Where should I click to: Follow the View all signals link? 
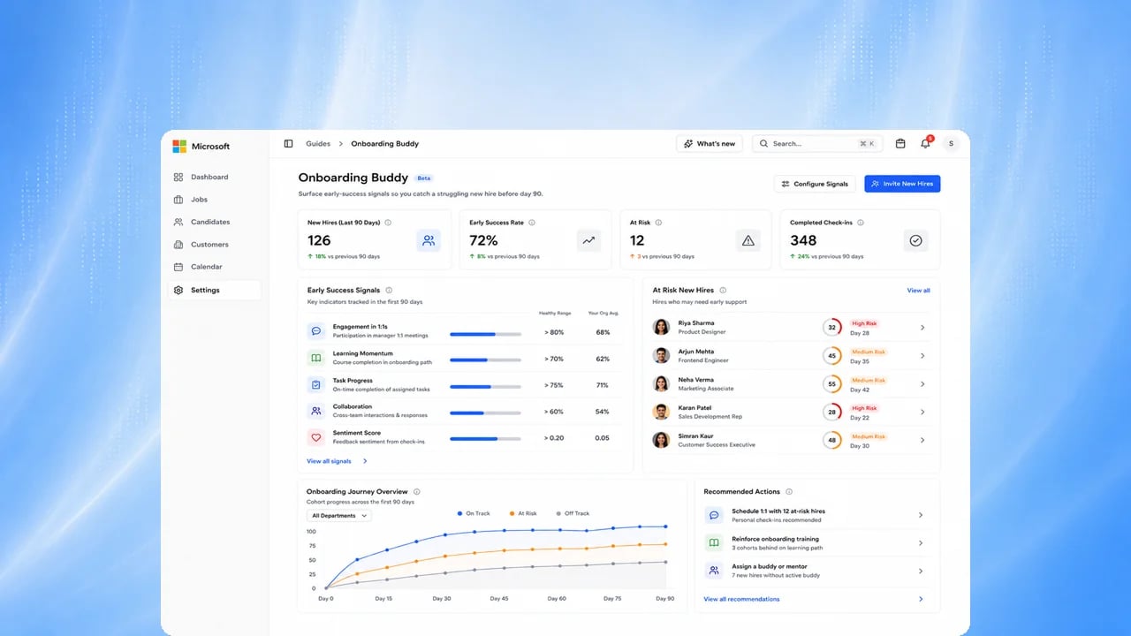[337, 461]
